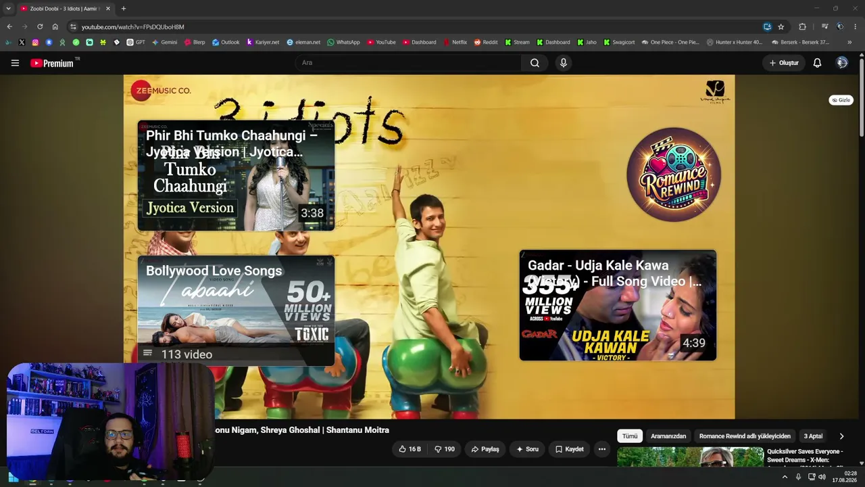Screen dimensions: 865x487
Task: Open browser media controls icon
Action: 824,27
